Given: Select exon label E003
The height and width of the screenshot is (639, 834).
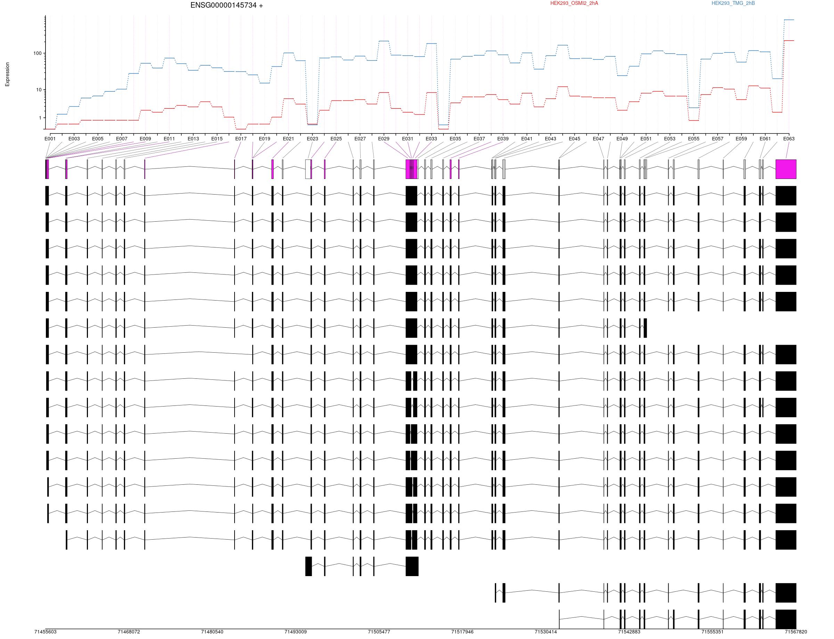Looking at the screenshot, I should point(74,139).
